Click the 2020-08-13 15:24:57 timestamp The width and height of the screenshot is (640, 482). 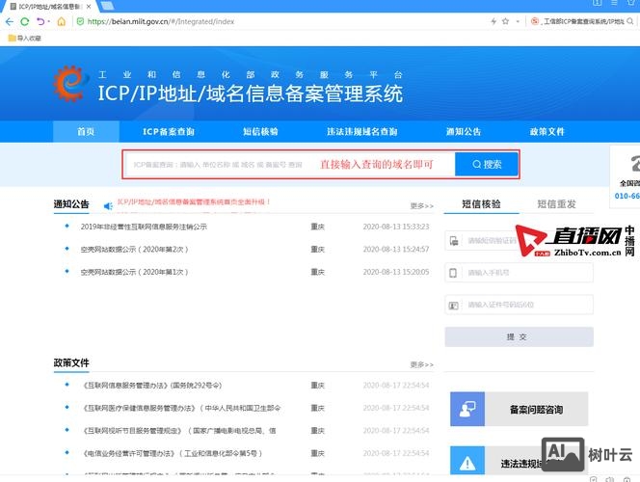coord(396,250)
